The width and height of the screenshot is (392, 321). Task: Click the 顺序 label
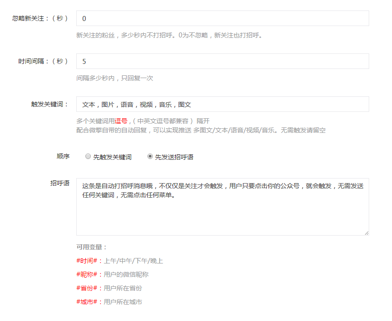tap(63, 156)
